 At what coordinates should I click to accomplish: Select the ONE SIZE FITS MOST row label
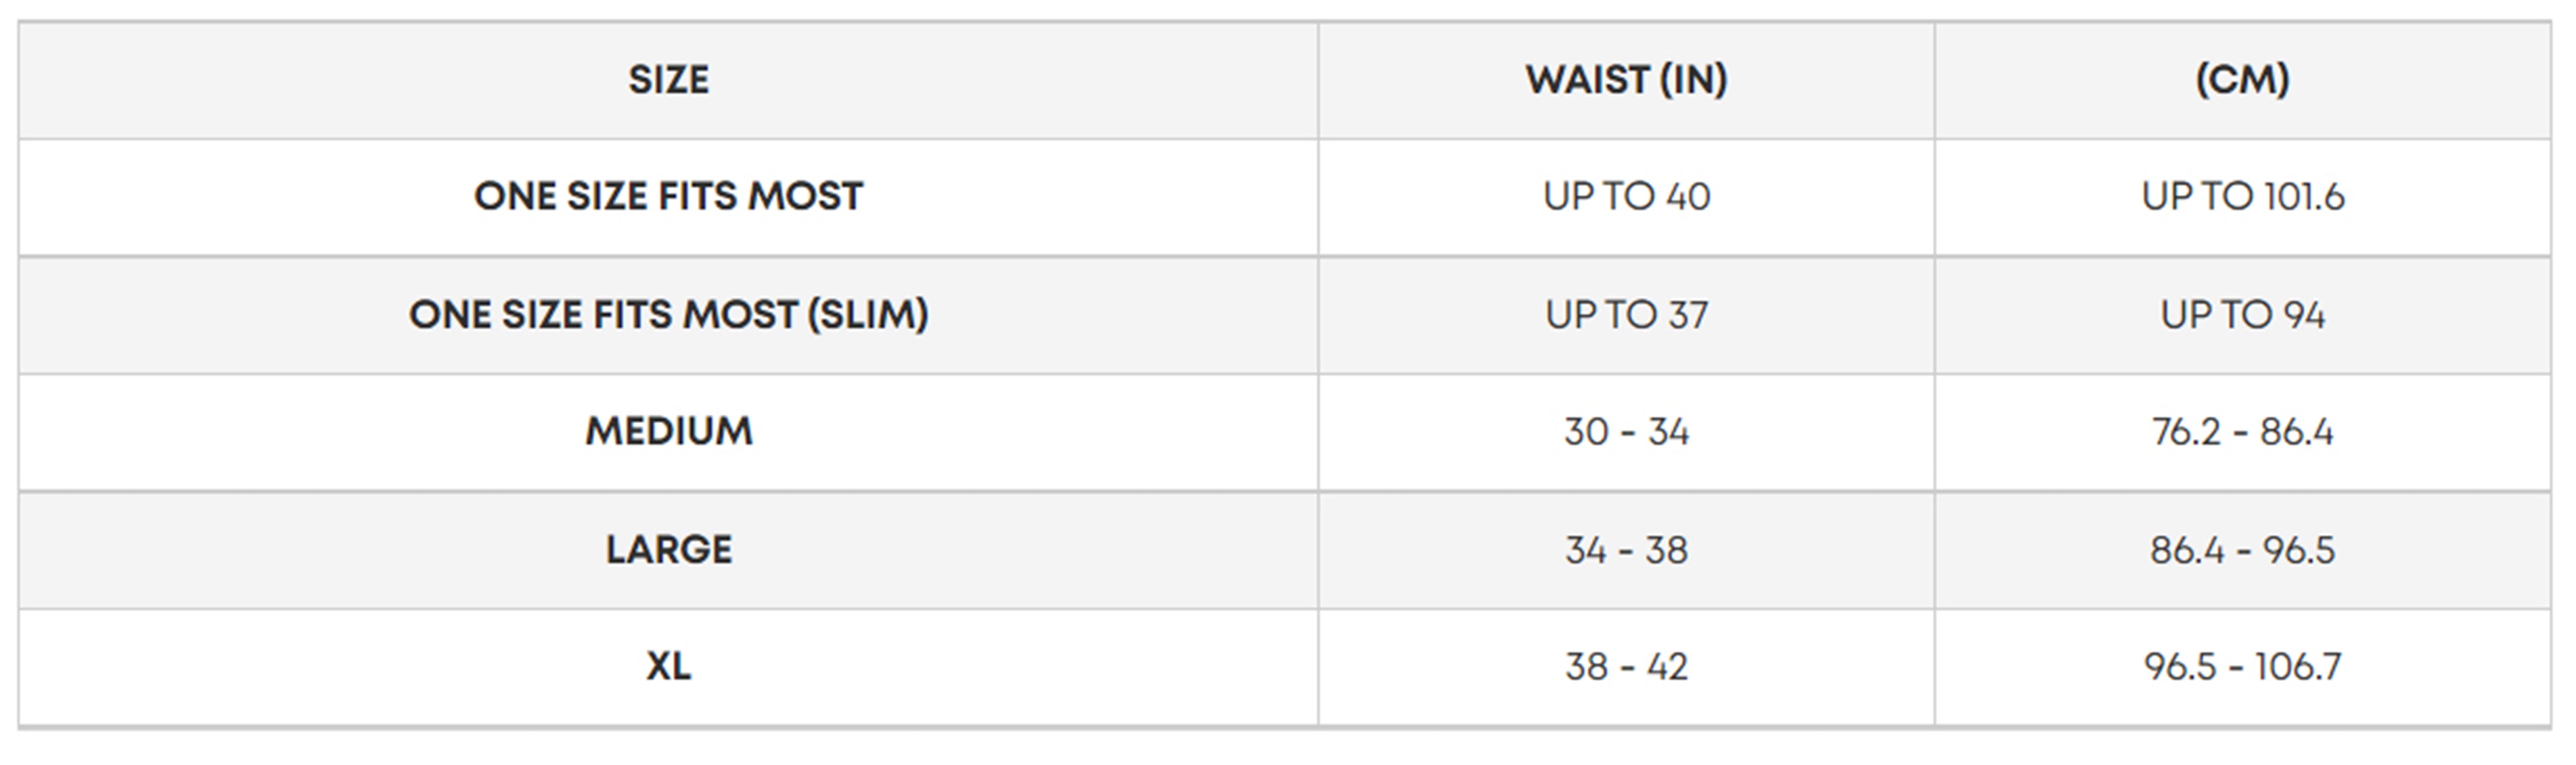point(668,197)
